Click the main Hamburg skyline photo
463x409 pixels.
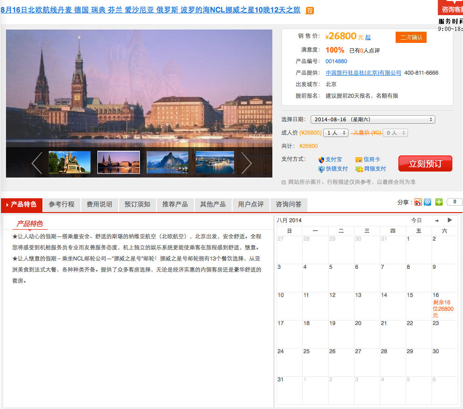point(139,89)
